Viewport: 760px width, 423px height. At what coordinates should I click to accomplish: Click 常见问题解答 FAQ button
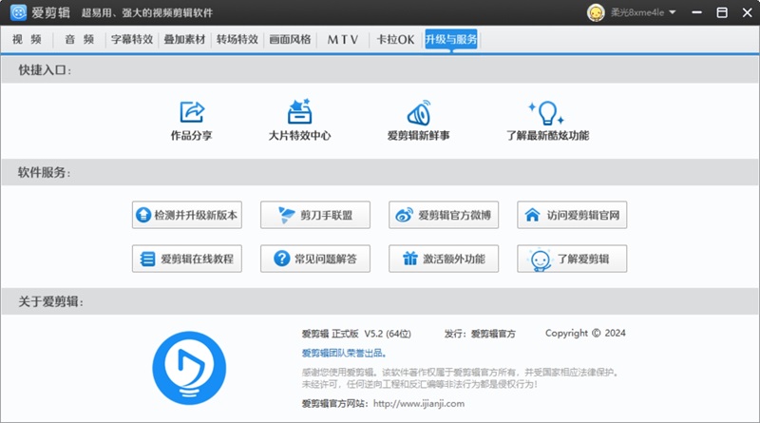coord(315,259)
